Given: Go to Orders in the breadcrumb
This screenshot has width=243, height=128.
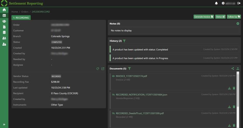Looking at the screenshot, I should coord(25,12).
